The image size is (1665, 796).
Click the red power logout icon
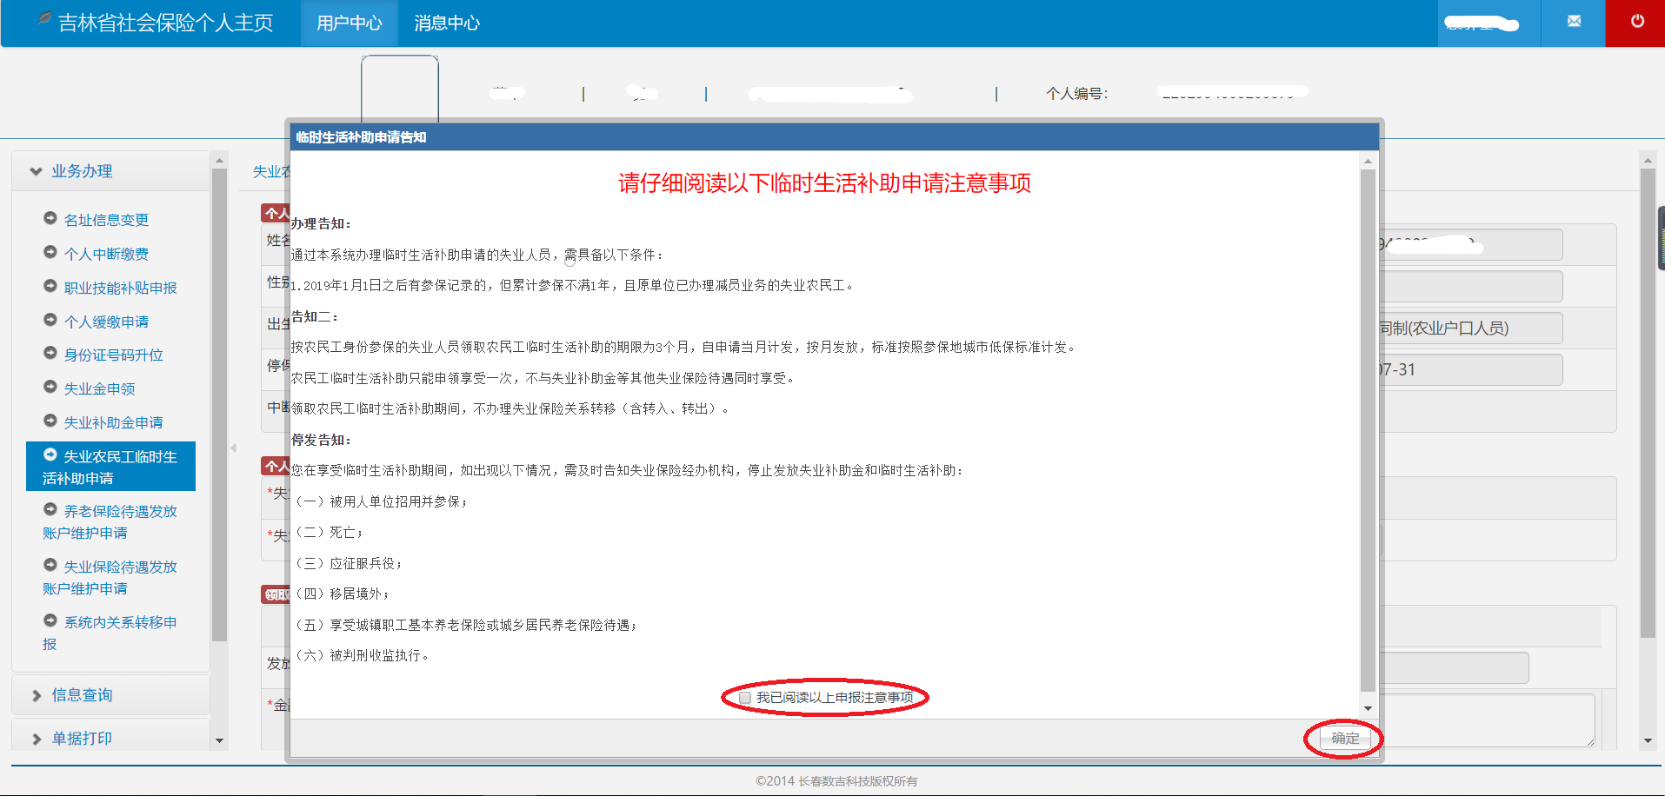pyautogui.click(x=1636, y=22)
